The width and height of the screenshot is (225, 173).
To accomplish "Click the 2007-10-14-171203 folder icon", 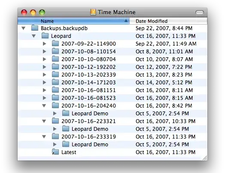I will click(x=55, y=82).
